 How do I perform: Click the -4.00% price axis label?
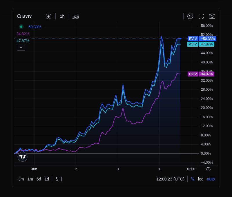point(207,163)
